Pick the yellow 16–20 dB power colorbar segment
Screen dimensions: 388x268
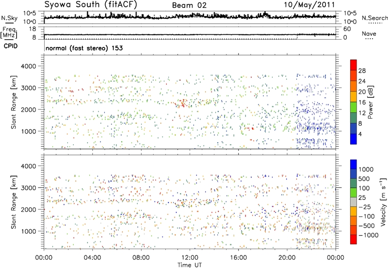pyautogui.click(x=354, y=97)
